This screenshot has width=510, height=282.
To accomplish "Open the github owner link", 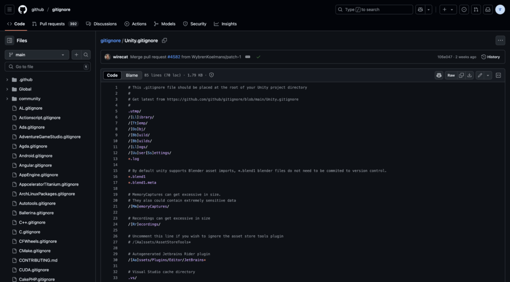I will click(x=38, y=9).
